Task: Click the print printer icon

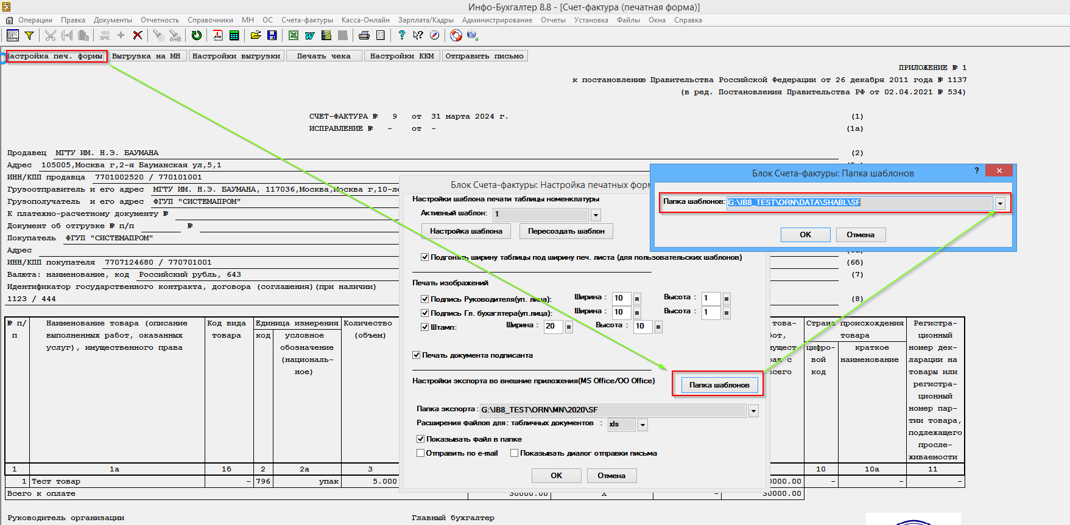Action: pyautogui.click(x=364, y=35)
